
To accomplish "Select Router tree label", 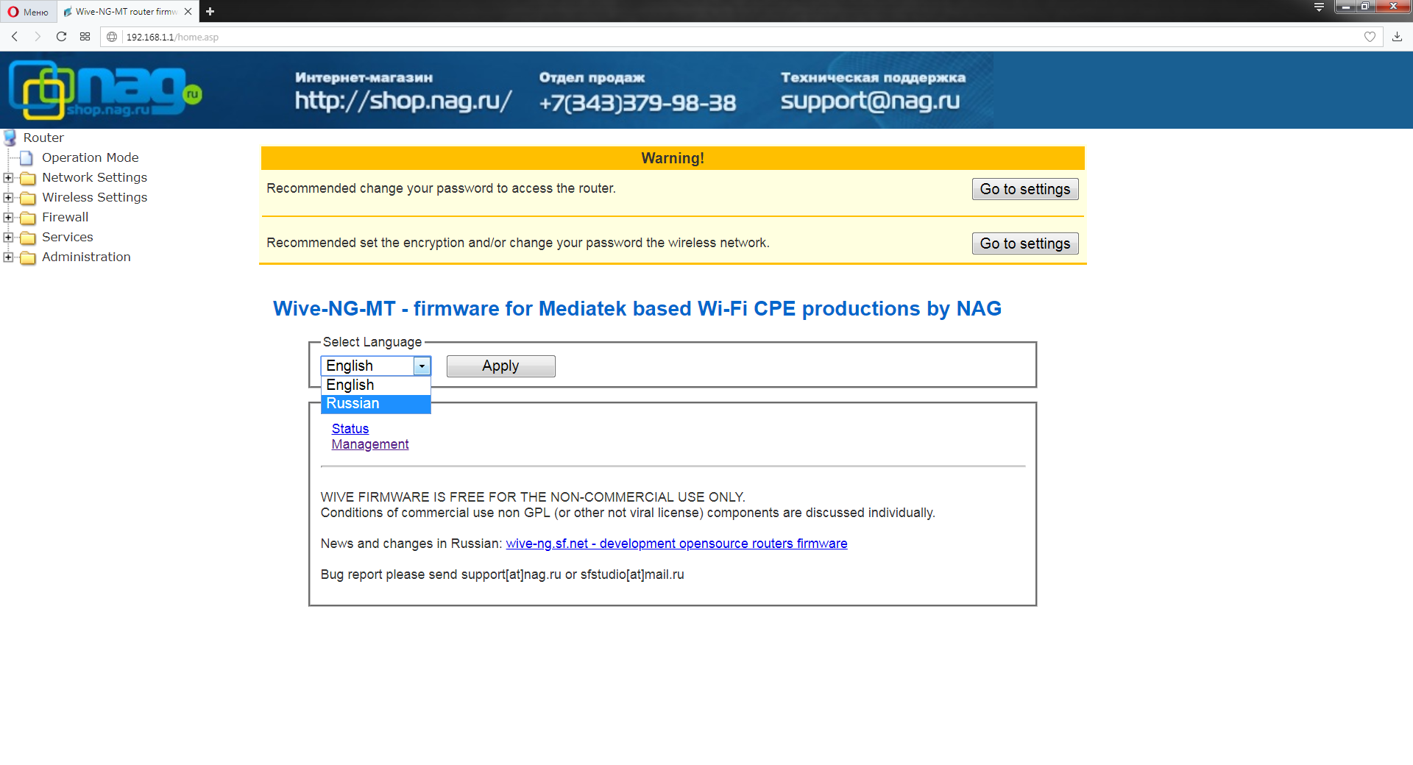I will [x=43, y=138].
